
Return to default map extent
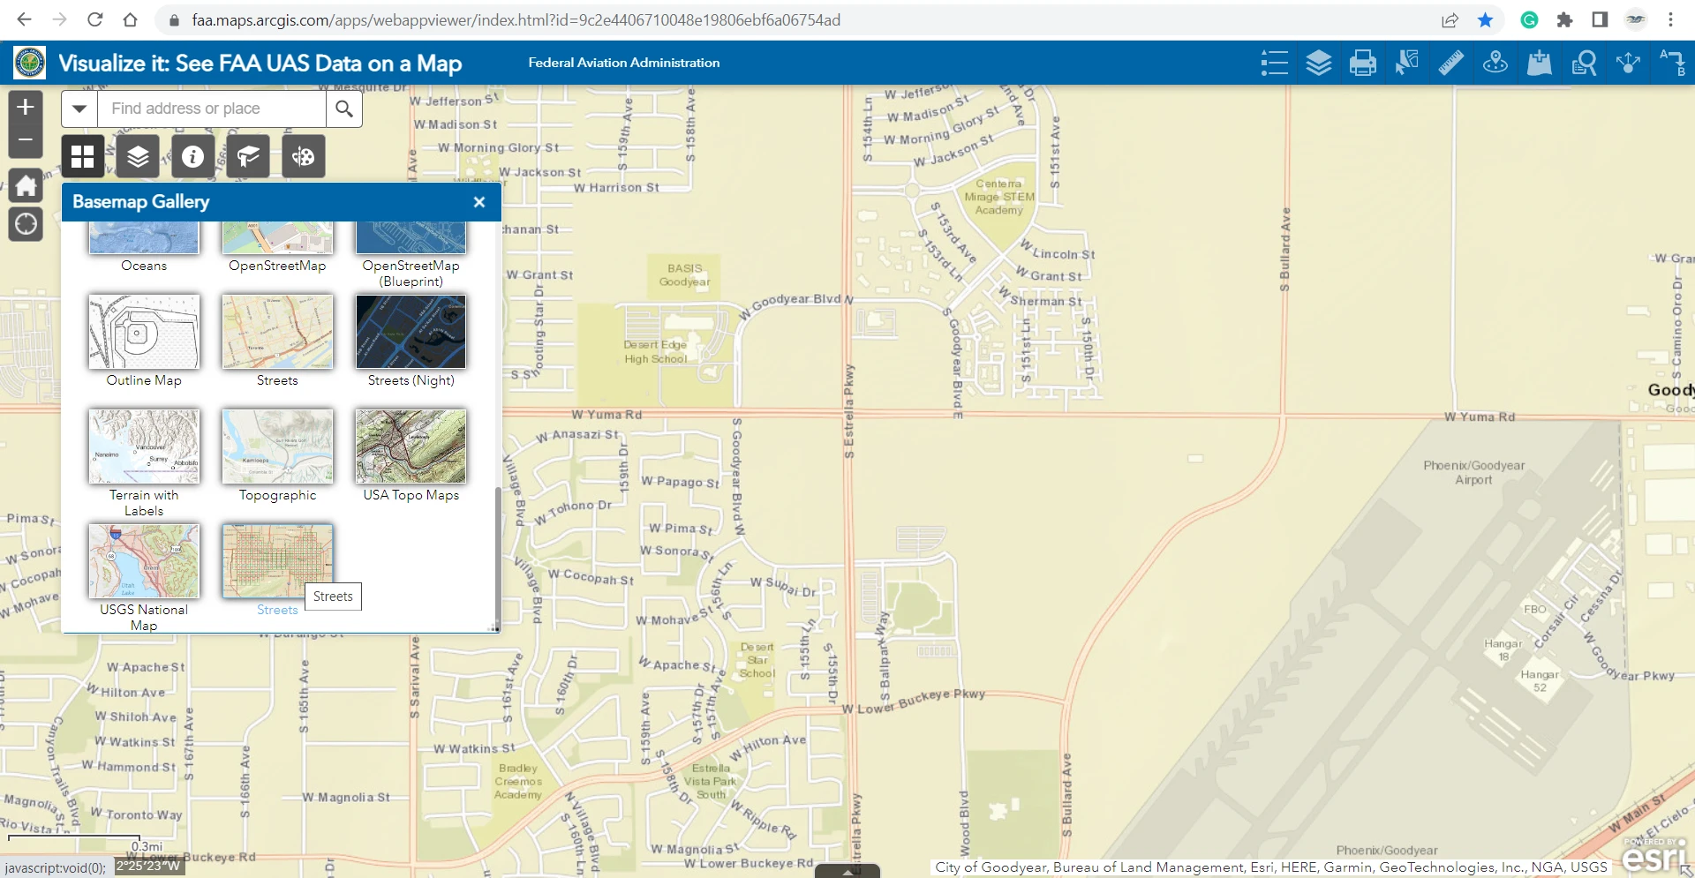click(x=26, y=186)
